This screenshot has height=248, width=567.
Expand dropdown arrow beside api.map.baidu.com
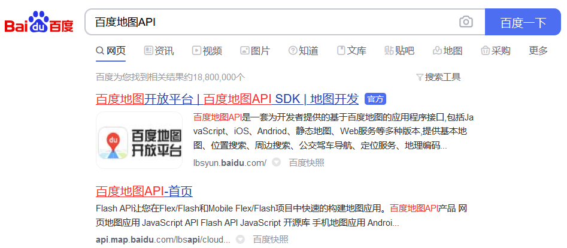[x=240, y=239]
